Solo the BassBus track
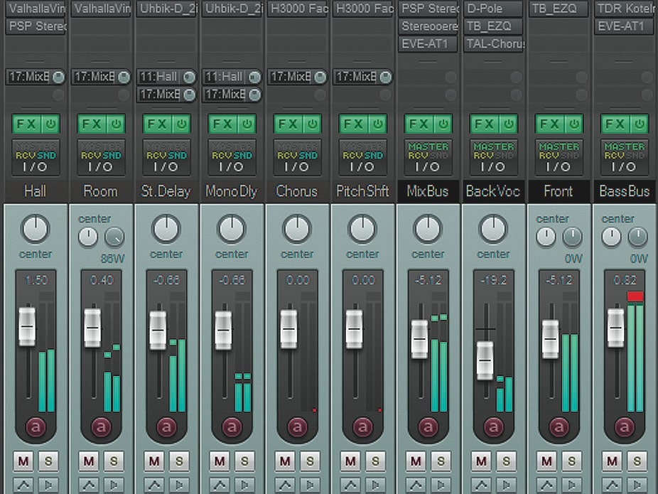 (637, 462)
